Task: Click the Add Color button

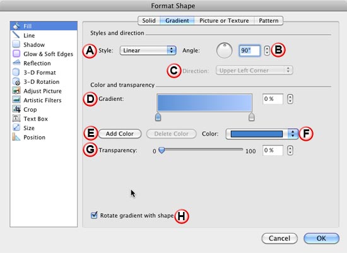Action: click(120, 134)
